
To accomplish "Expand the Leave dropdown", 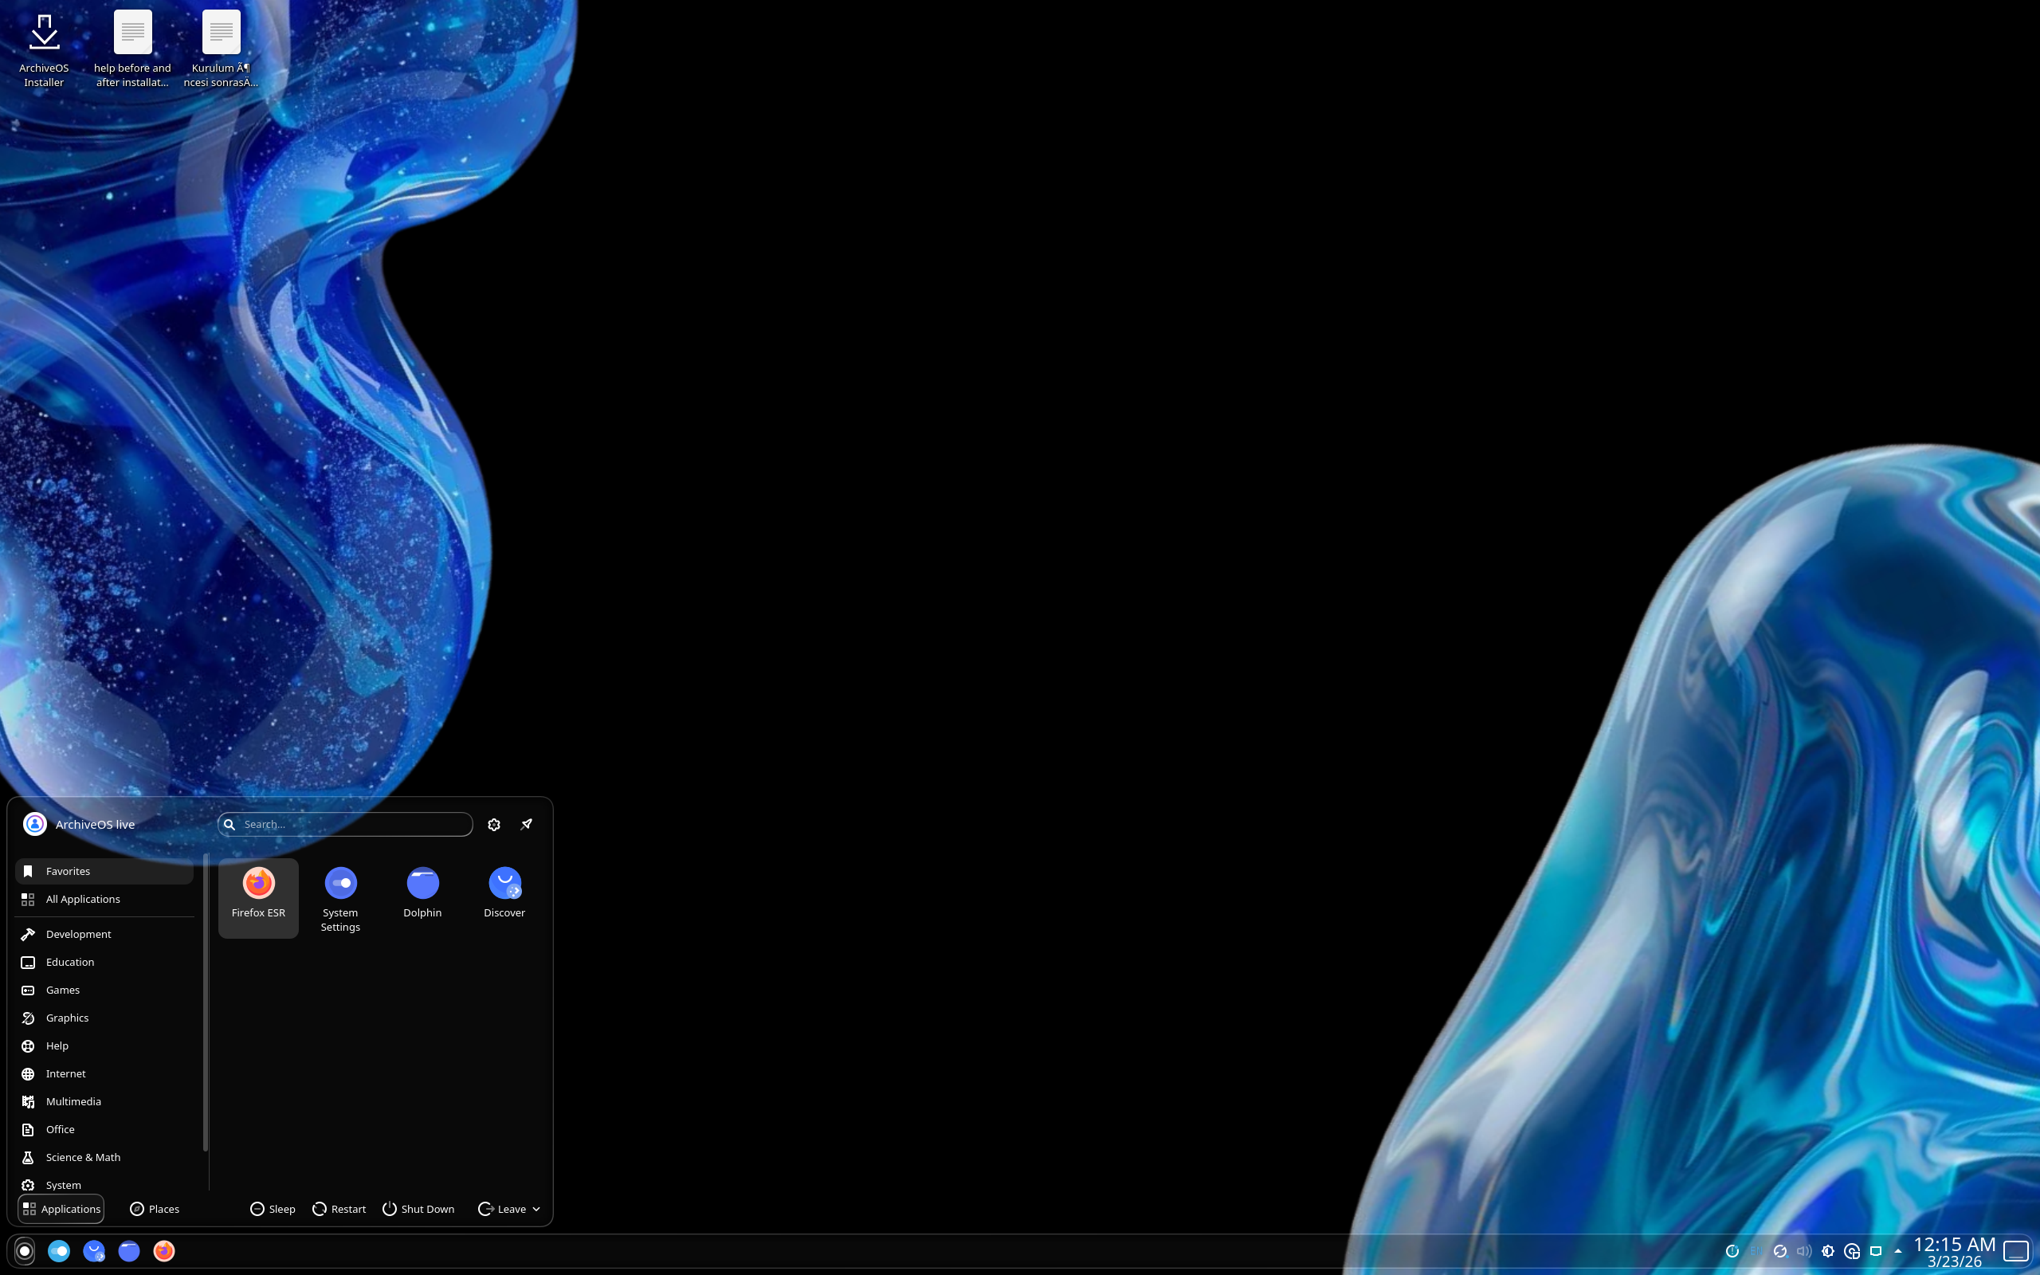I will [x=509, y=1208].
